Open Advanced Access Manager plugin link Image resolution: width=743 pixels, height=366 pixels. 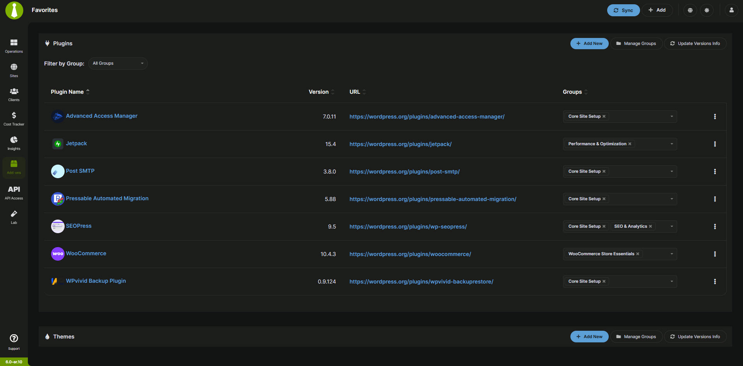click(x=101, y=116)
